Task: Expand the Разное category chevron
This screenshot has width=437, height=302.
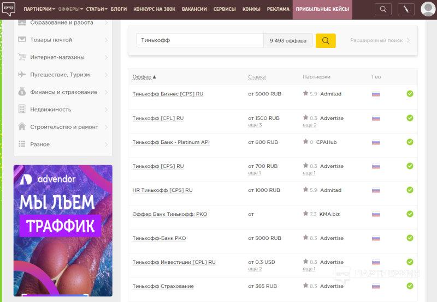Action: point(106,144)
